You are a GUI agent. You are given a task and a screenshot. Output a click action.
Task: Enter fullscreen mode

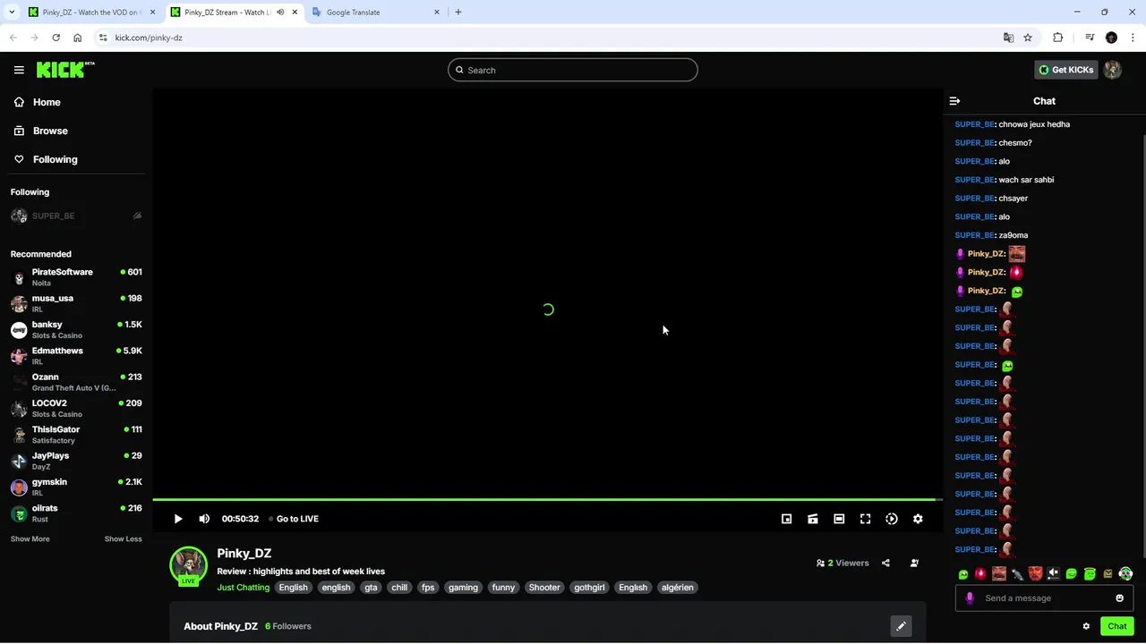pos(865,519)
